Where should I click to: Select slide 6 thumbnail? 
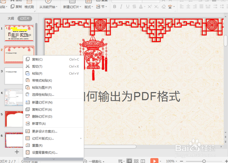click(x=14, y=140)
